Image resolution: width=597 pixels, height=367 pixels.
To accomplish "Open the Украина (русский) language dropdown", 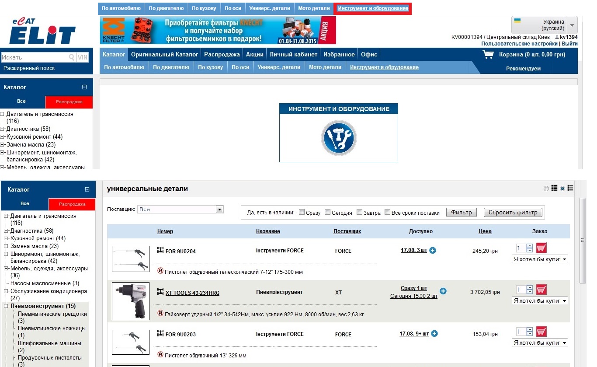I will pos(572,25).
